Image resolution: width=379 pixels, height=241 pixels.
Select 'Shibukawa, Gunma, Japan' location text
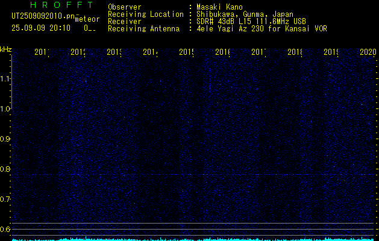click(x=245, y=14)
